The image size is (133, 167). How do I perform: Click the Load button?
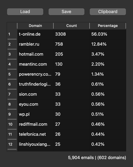[25, 12]
